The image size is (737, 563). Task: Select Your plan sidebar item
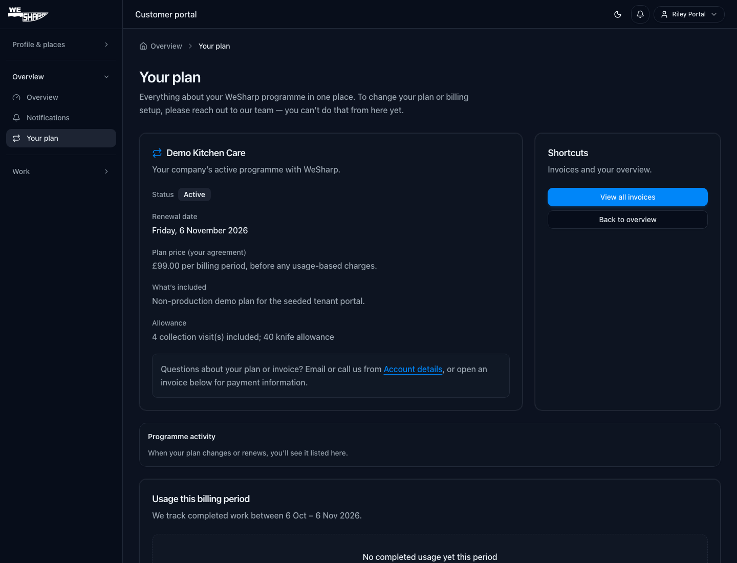[x=61, y=138]
